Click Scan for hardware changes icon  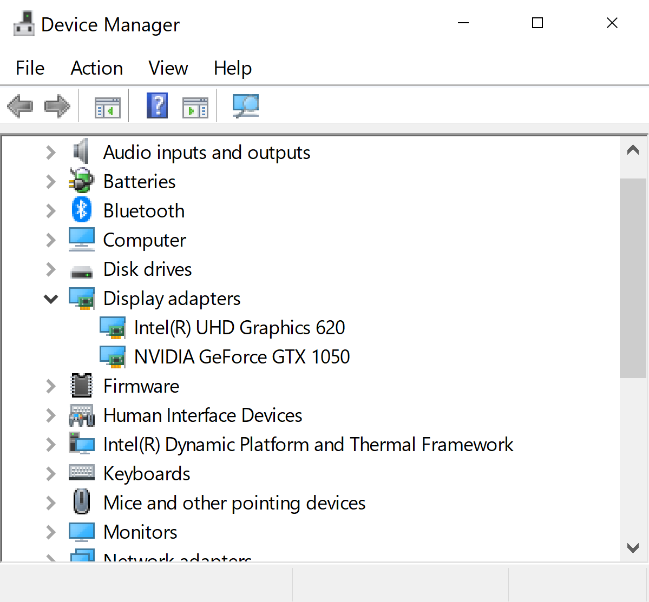tap(245, 105)
